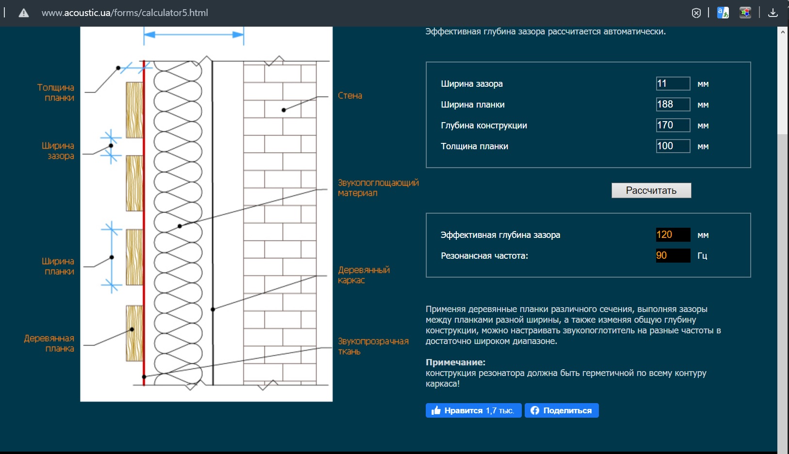This screenshot has width=789, height=454.
Task: Select the Глубина конструкции input field
Action: point(673,125)
